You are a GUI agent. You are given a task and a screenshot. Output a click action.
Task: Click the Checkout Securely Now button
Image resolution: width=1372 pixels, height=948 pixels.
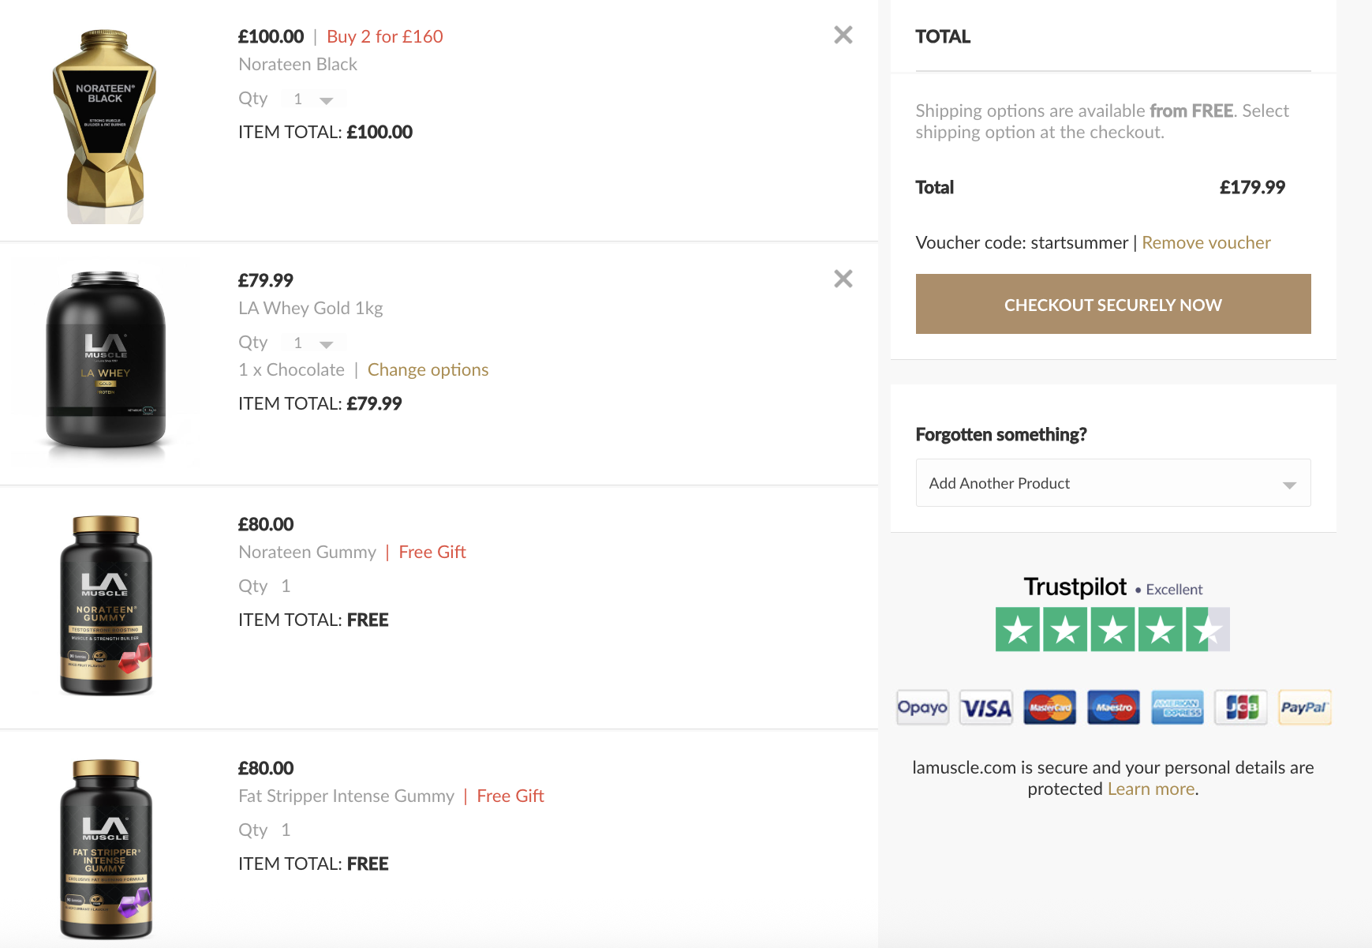1112,304
